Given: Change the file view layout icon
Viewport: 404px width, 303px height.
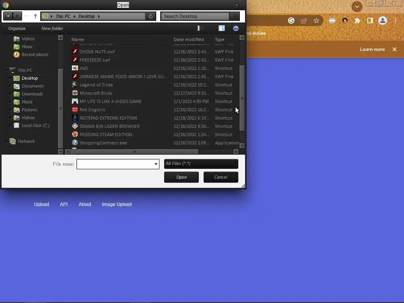Looking at the screenshot, I should pos(200,28).
